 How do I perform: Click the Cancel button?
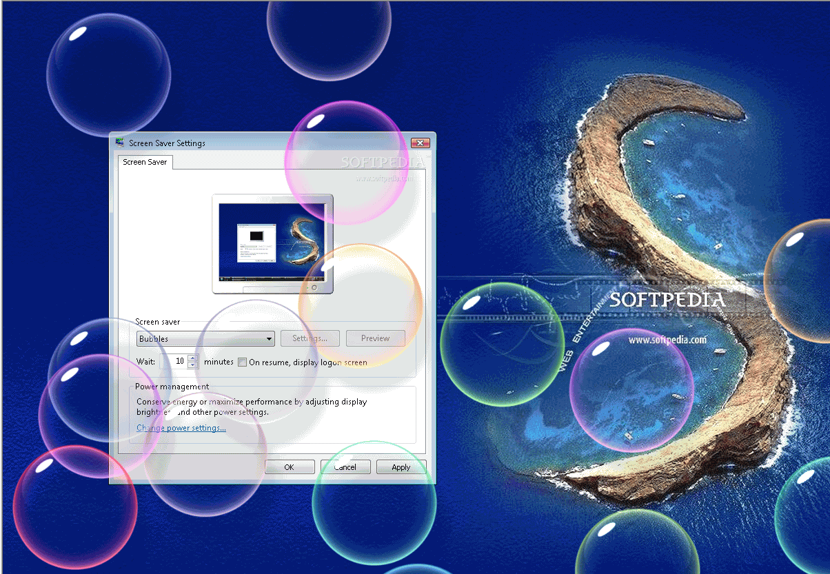345,467
